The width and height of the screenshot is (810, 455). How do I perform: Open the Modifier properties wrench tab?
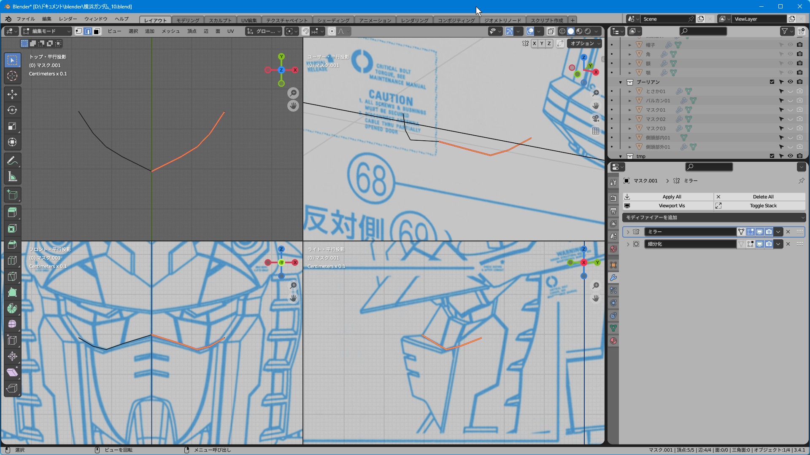pos(613,278)
